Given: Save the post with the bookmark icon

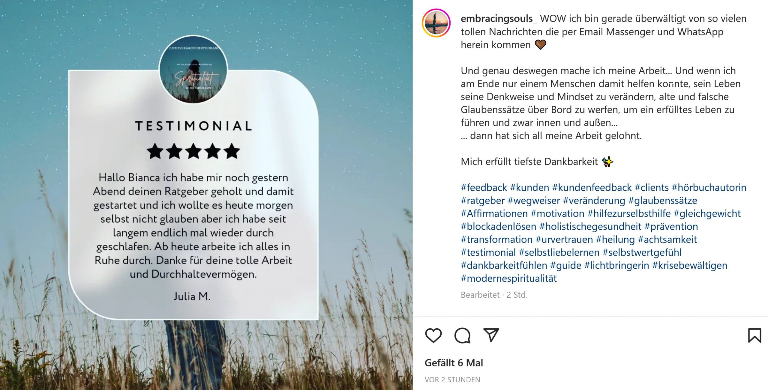Looking at the screenshot, I should coord(754,335).
